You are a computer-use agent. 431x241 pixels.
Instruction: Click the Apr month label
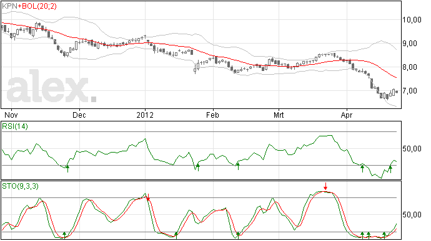tap(346, 115)
